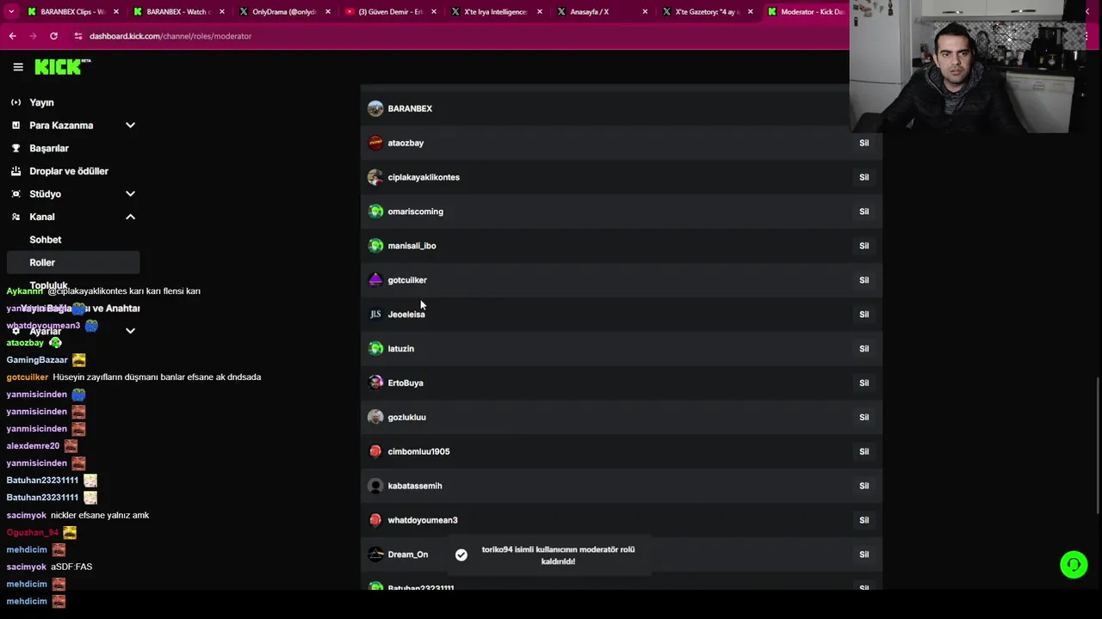
Task: Switch to the Anasayfa / X tab
Action: point(602,12)
